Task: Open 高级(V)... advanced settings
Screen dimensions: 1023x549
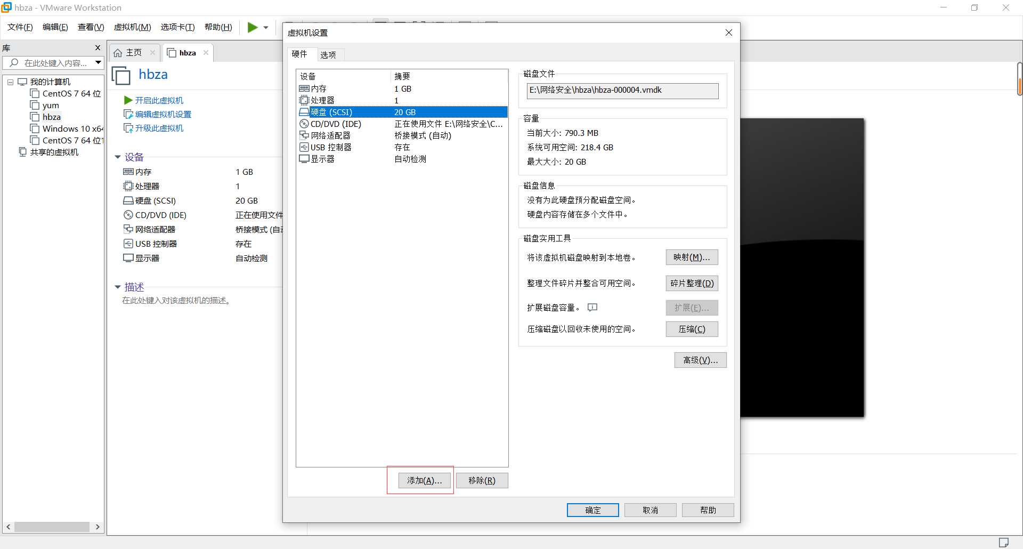Action: point(700,360)
